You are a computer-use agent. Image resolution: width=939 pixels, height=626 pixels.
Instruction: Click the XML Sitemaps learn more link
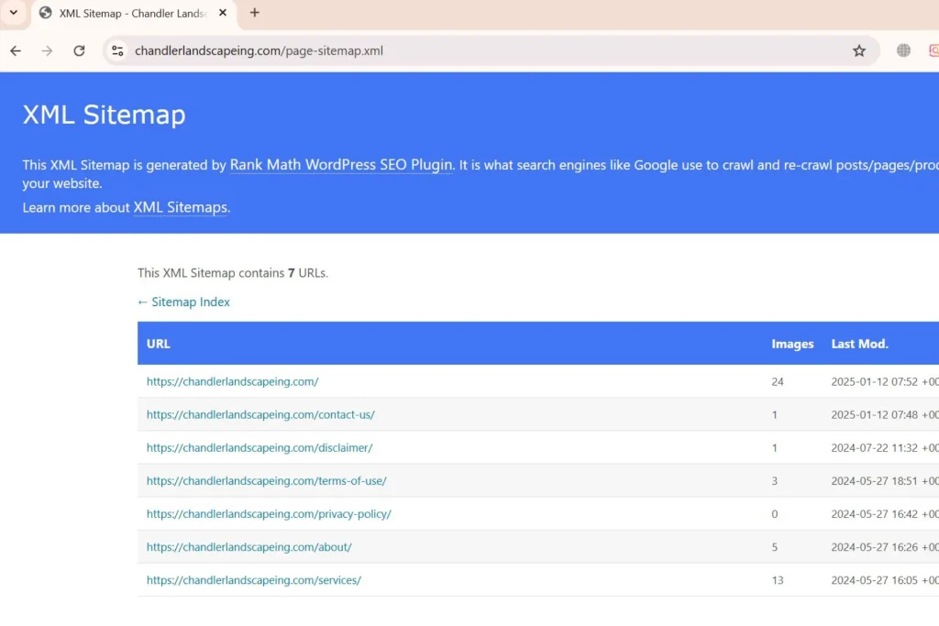coord(180,207)
